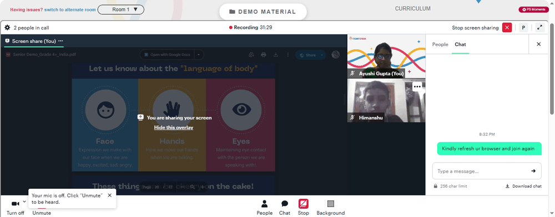Open Himanshu's video tile options menu
The width and height of the screenshot is (555, 217).
417,86
